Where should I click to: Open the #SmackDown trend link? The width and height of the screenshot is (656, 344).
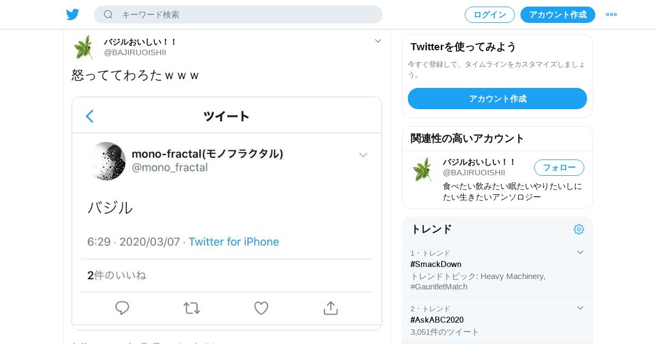coord(436,264)
